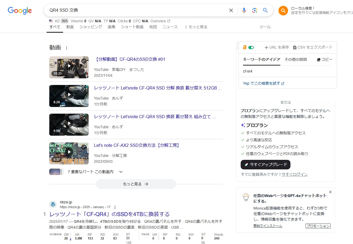Screen dimensions: 353x244
Task: Click 無料でインストール link
Action: (268, 226)
